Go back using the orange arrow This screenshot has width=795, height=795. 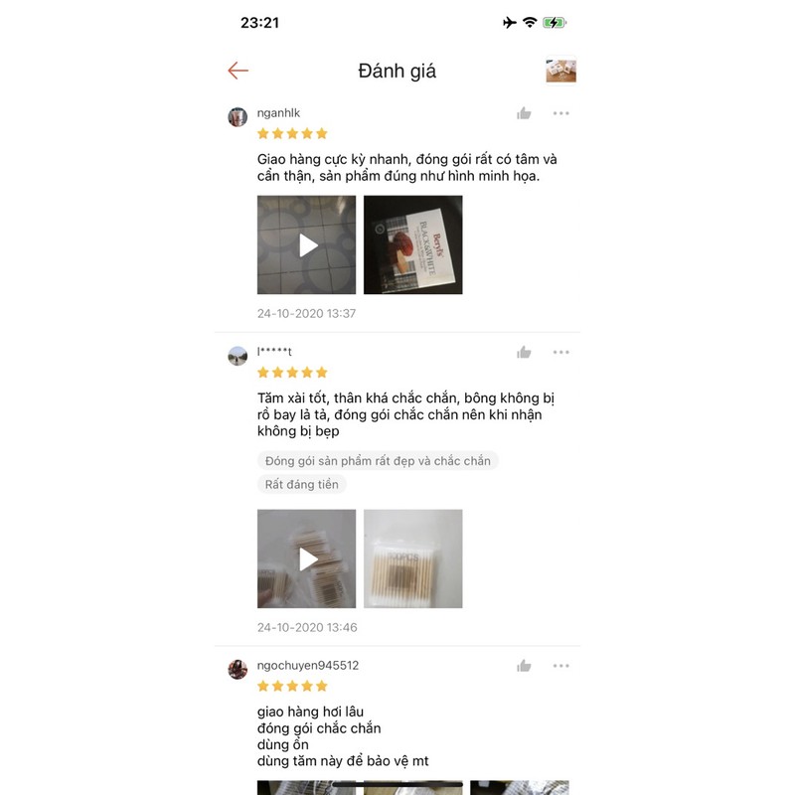(238, 71)
